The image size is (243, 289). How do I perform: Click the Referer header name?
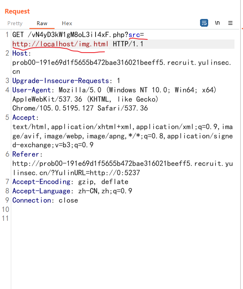(26, 154)
